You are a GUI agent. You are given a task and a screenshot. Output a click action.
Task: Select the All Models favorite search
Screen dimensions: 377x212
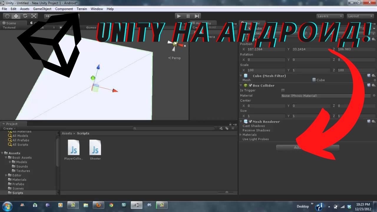tap(20, 136)
